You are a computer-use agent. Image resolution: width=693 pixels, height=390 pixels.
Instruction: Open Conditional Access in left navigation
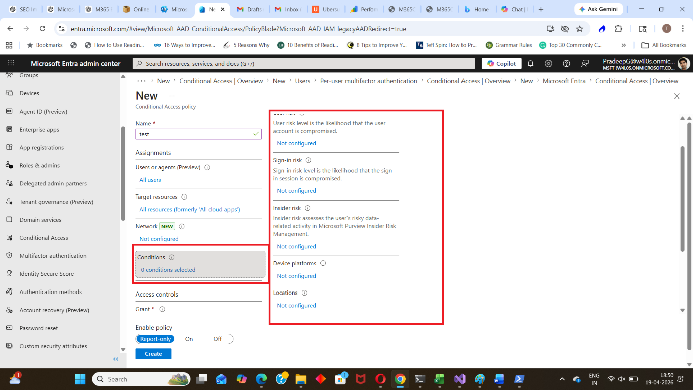pyautogui.click(x=44, y=238)
